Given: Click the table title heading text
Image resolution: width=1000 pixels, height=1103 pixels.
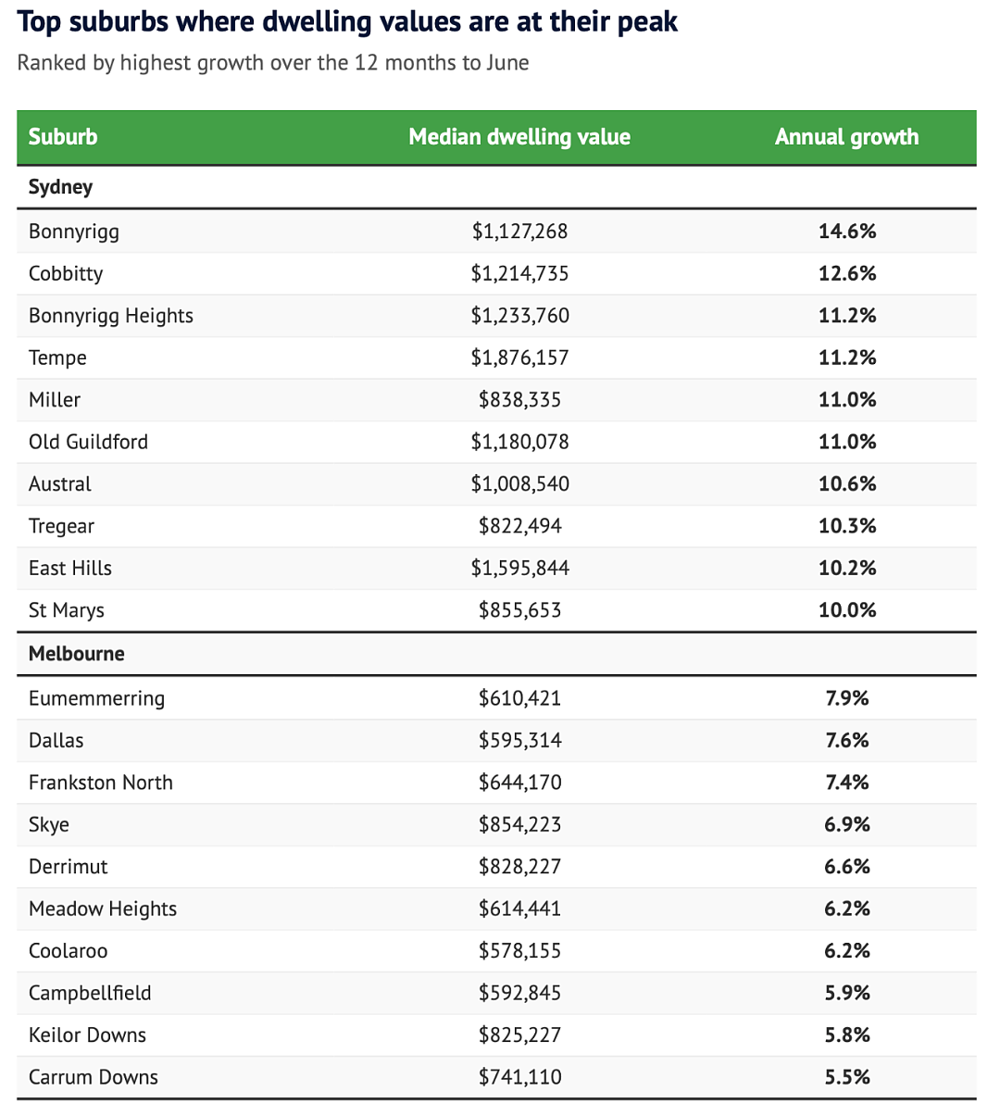Looking at the screenshot, I should click(347, 22).
